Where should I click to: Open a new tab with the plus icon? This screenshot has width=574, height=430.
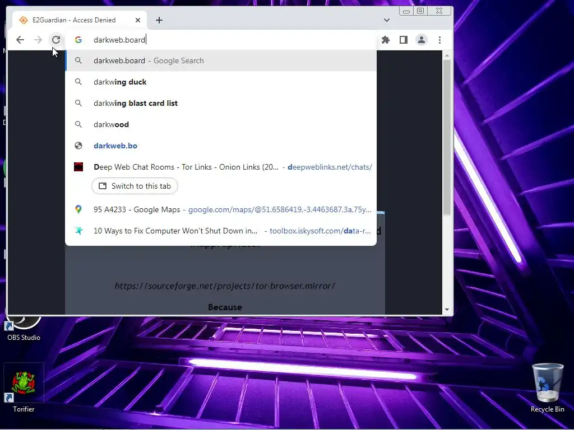[159, 20]
